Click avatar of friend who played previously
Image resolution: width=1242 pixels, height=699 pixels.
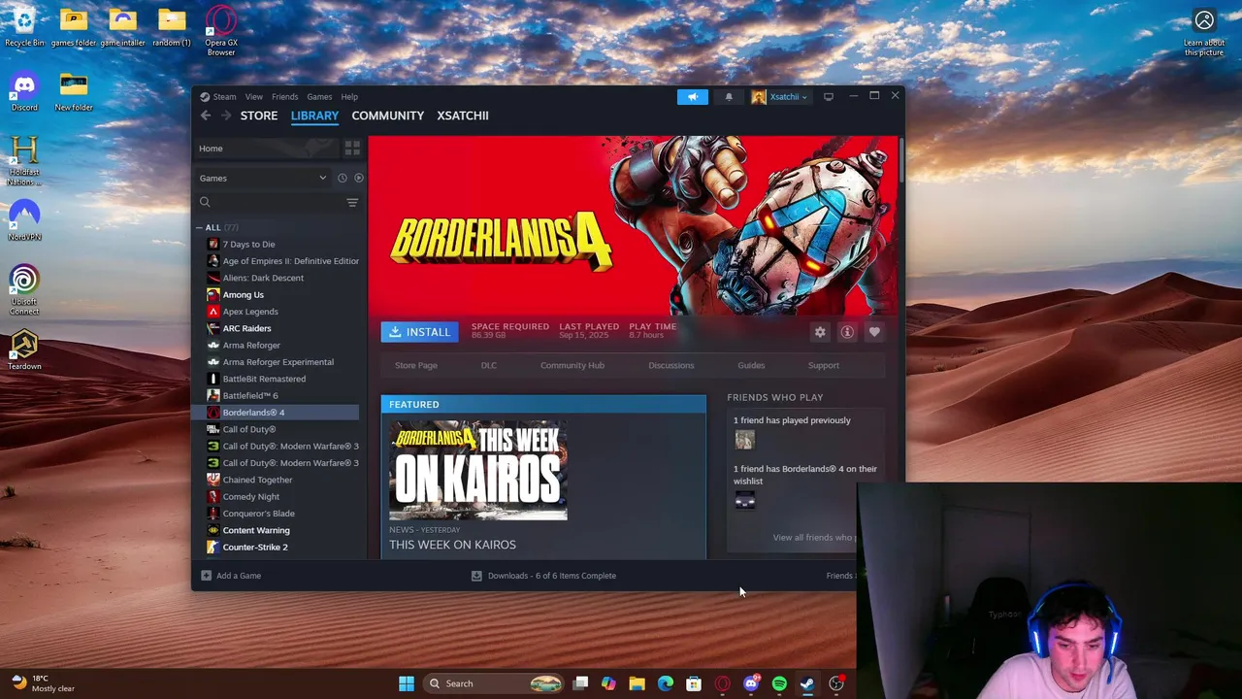(x=744, y=440)
